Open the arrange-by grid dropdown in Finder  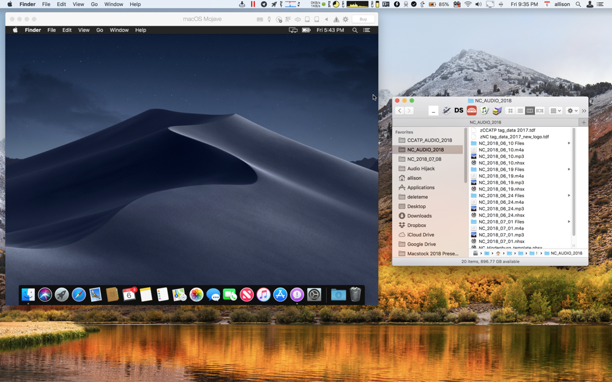pos(556,111)
